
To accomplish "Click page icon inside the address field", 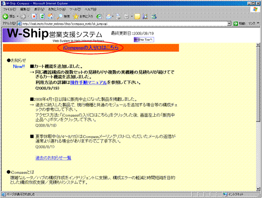I will pos(20,24).
